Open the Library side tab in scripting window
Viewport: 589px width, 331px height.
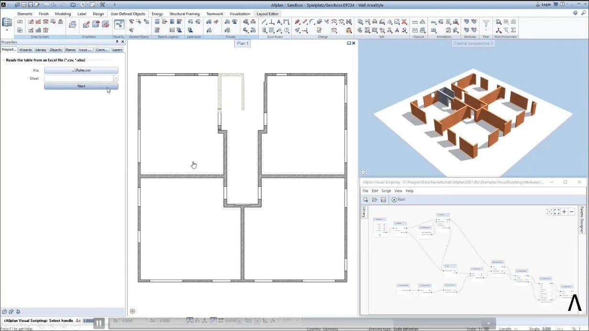click(364, 212)
